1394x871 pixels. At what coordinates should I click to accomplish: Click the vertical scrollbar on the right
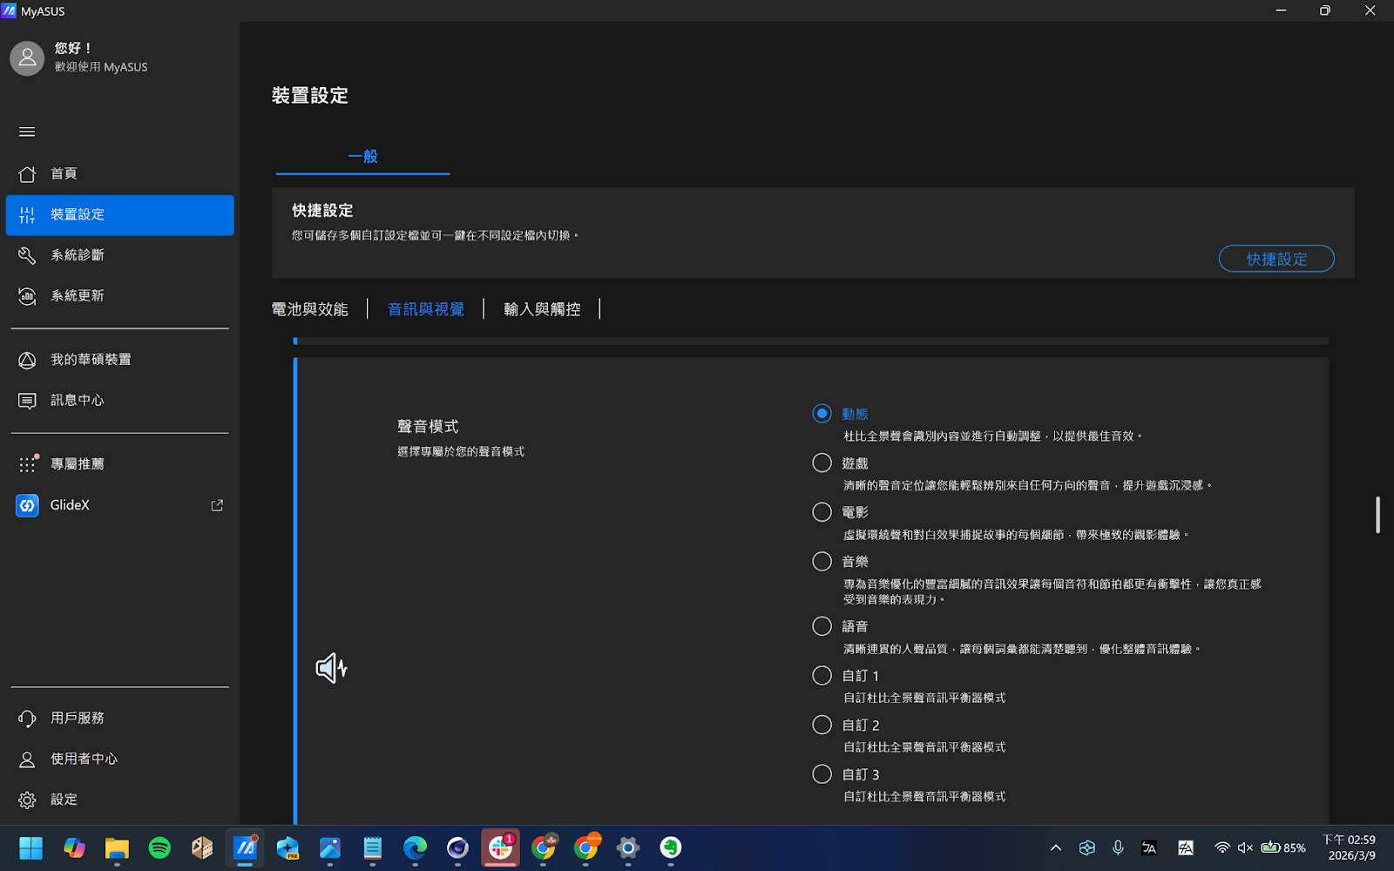pos(1377,515)
